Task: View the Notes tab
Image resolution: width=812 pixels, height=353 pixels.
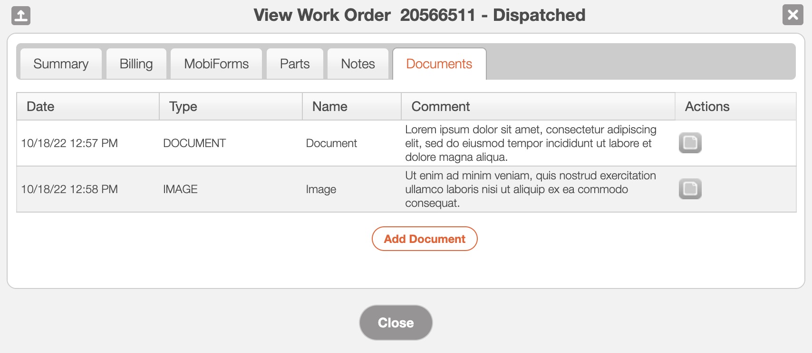Action: click(x=358, y=64)
